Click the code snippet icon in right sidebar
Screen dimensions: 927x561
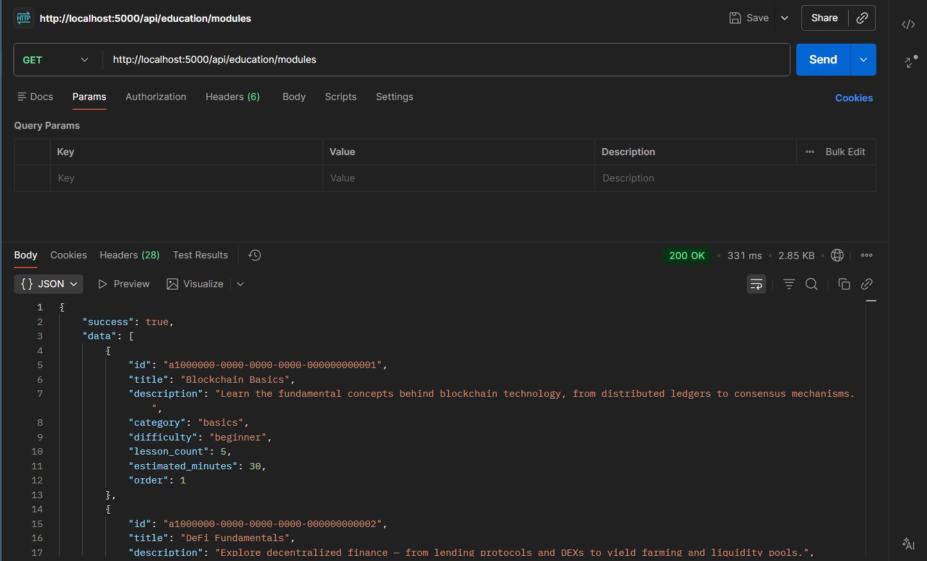(x=908, y=24)
